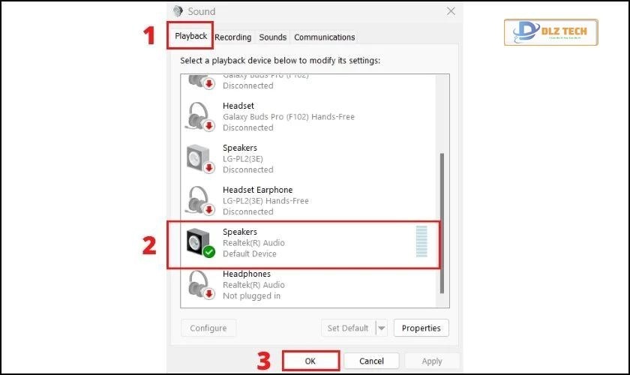Image resolution: width=630 pixels, height=375 pixels.
Task: Click the DLZ Tech logo
Action: click(x=551, y=34)
